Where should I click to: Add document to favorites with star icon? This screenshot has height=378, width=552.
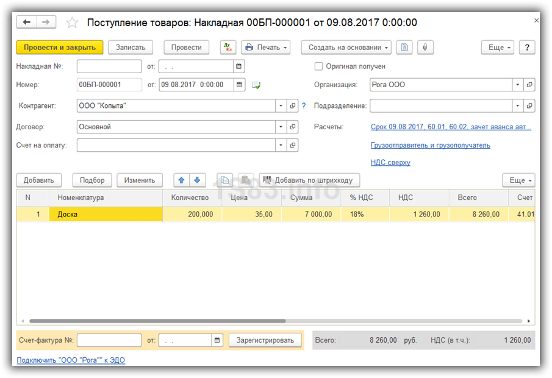pyautogui.click(x=72, y=23)
